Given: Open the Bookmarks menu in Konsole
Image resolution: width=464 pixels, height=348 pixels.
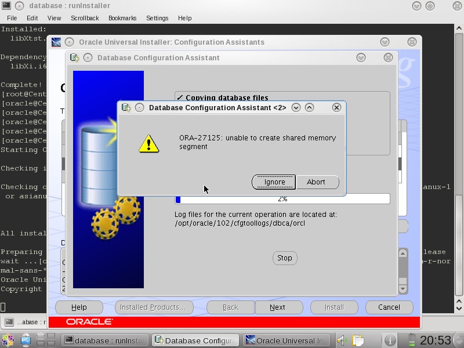Looking at the screenshot, I should [122, 18].
